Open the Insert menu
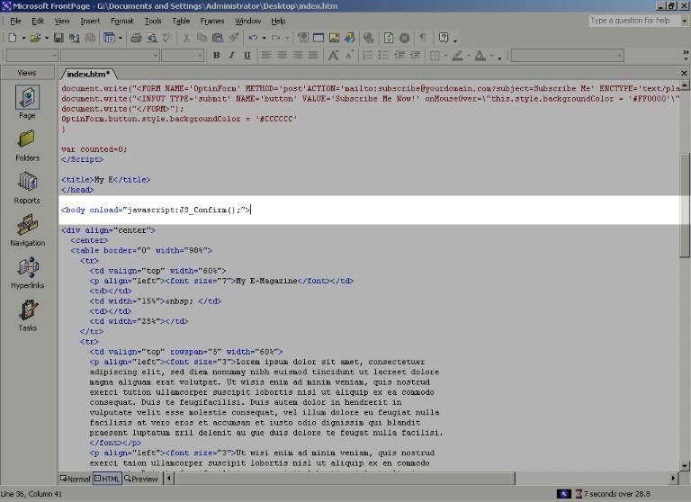The height and width of the screenshot is (502, 691). click(x=90, y=21)
